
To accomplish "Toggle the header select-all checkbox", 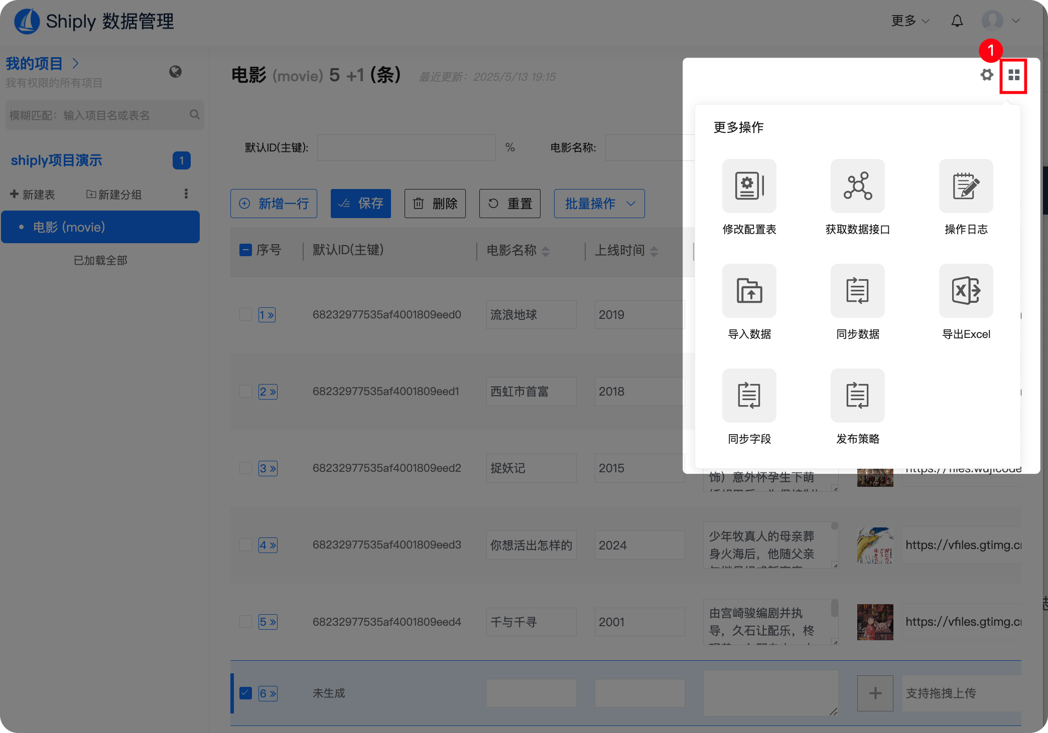I will coord(245,250).
